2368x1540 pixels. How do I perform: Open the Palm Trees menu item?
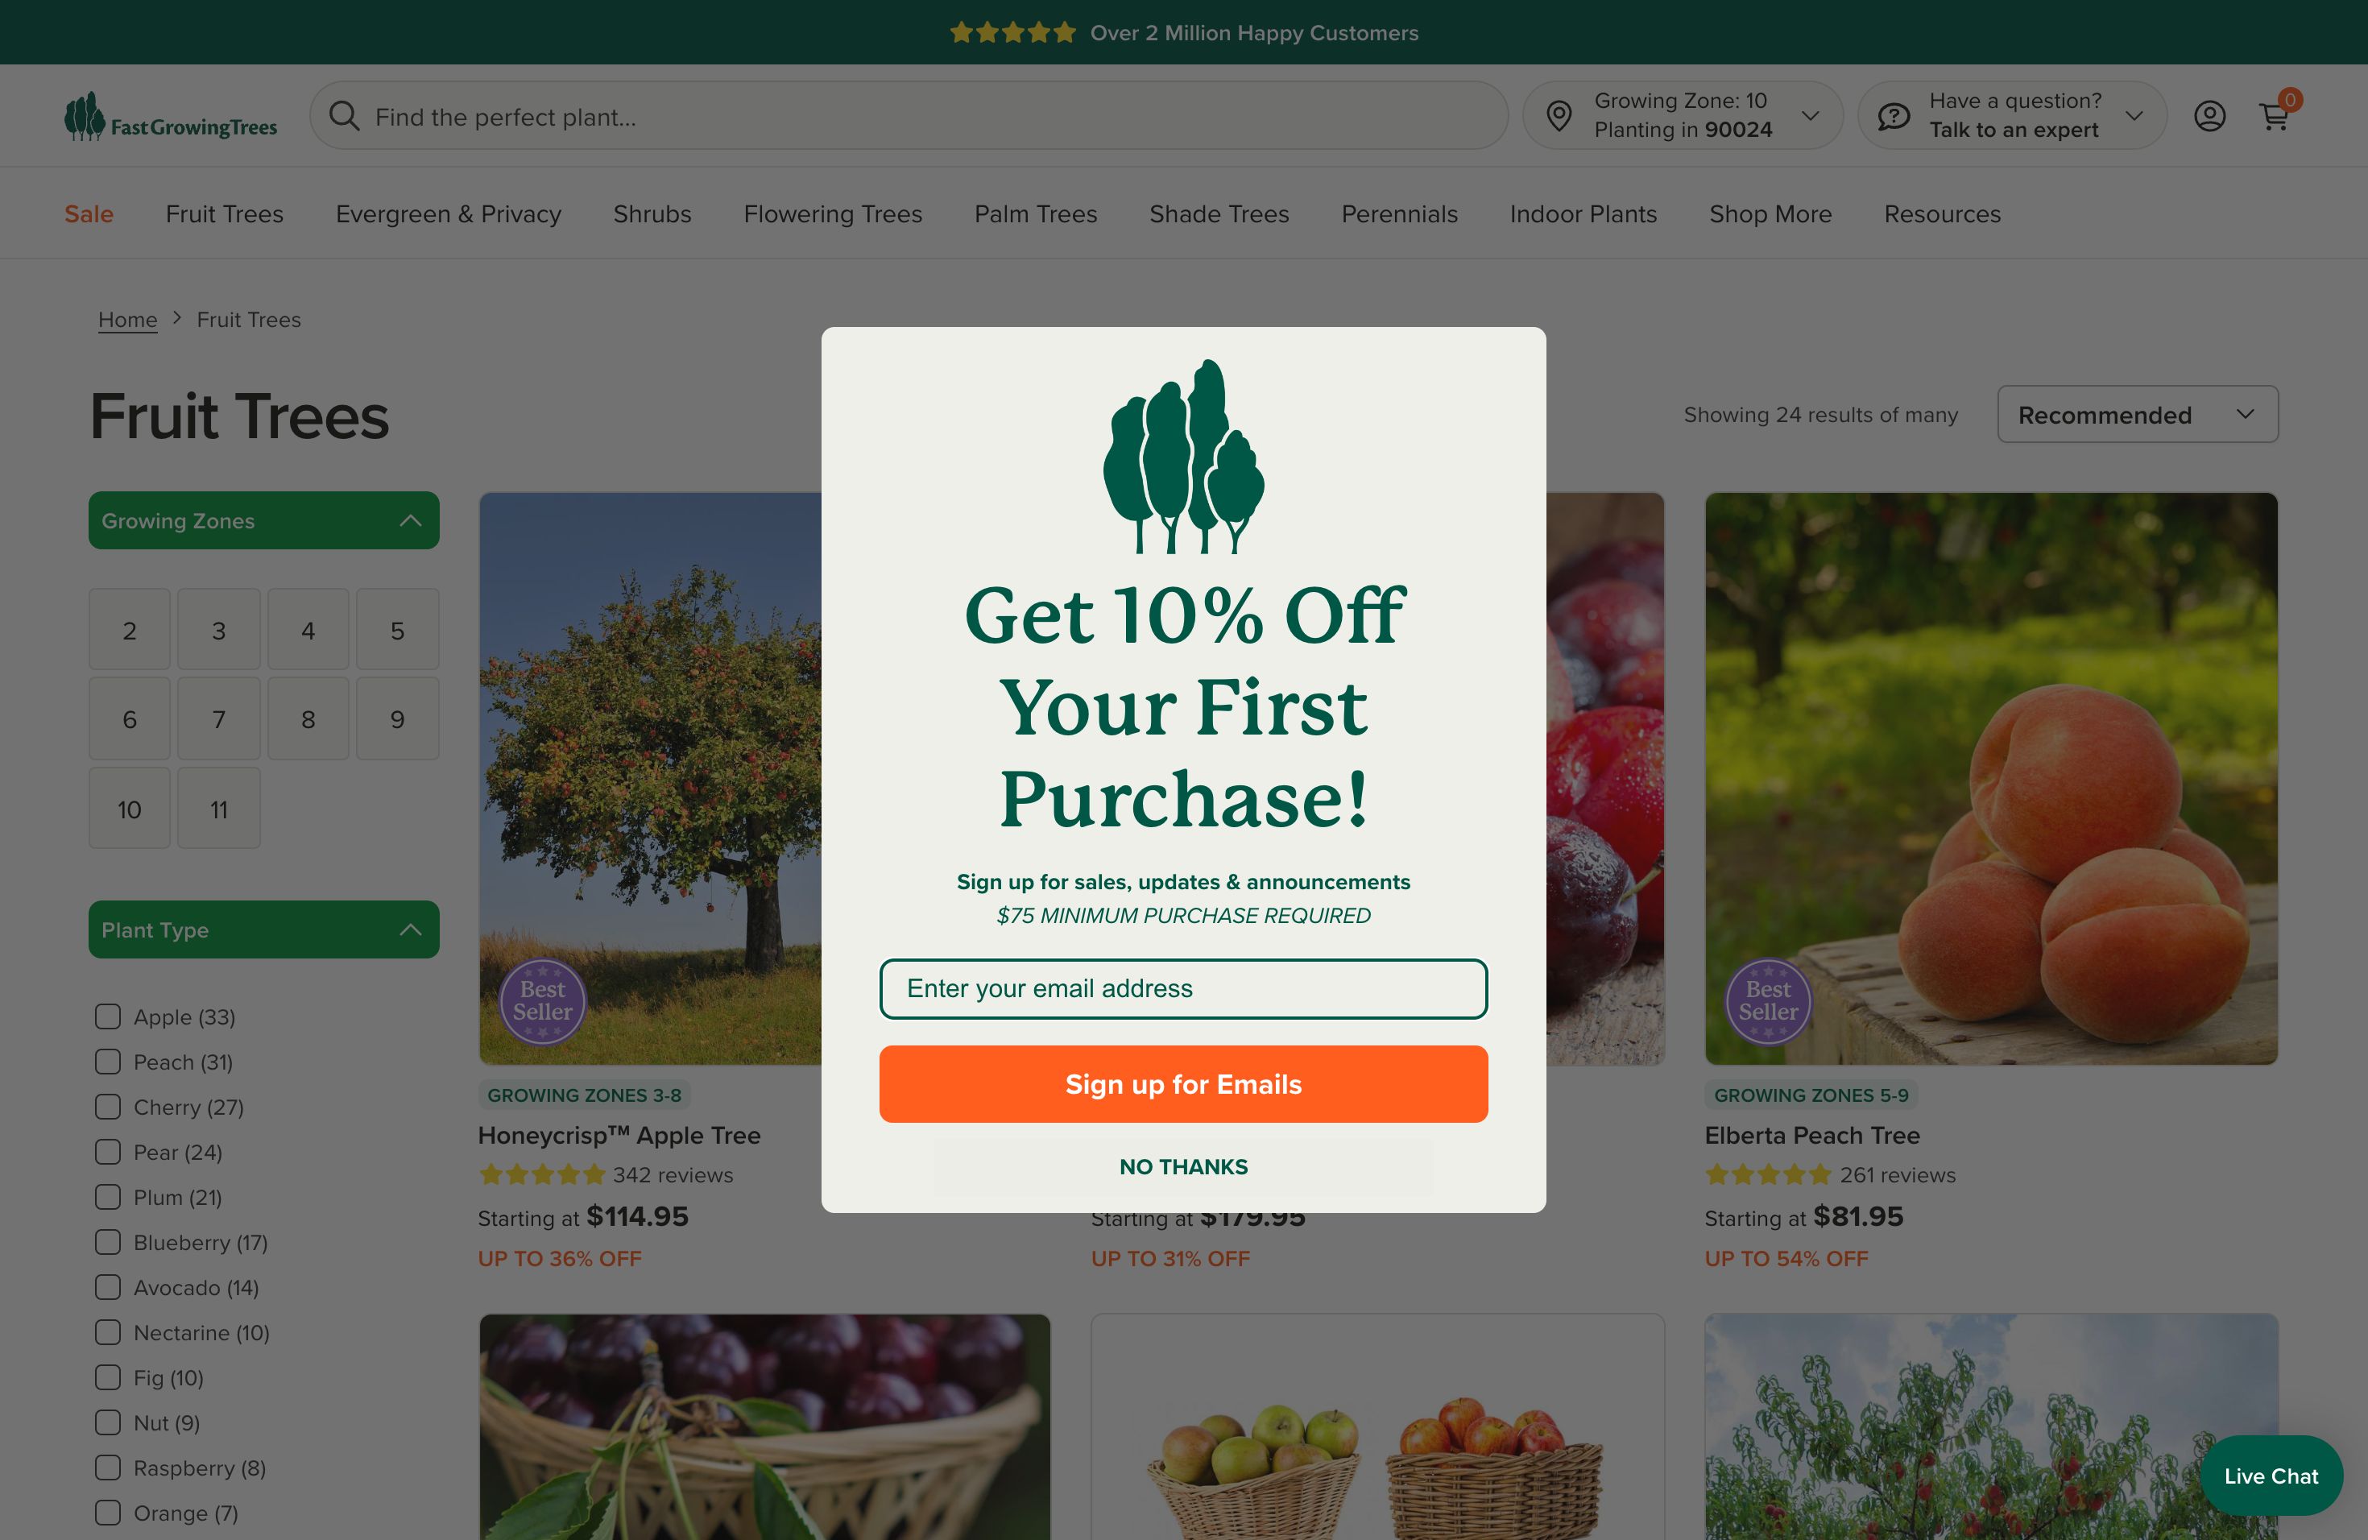point(1035,214)
